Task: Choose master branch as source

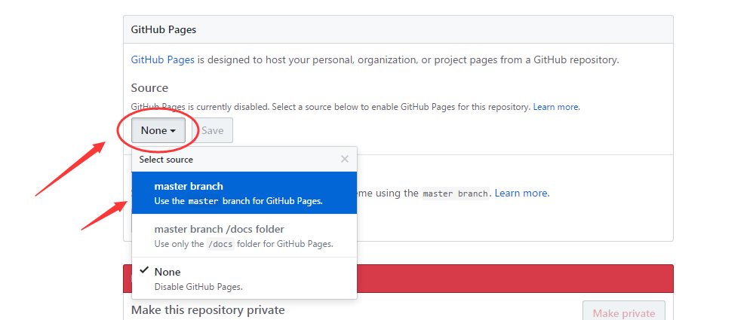Action: 244,193
